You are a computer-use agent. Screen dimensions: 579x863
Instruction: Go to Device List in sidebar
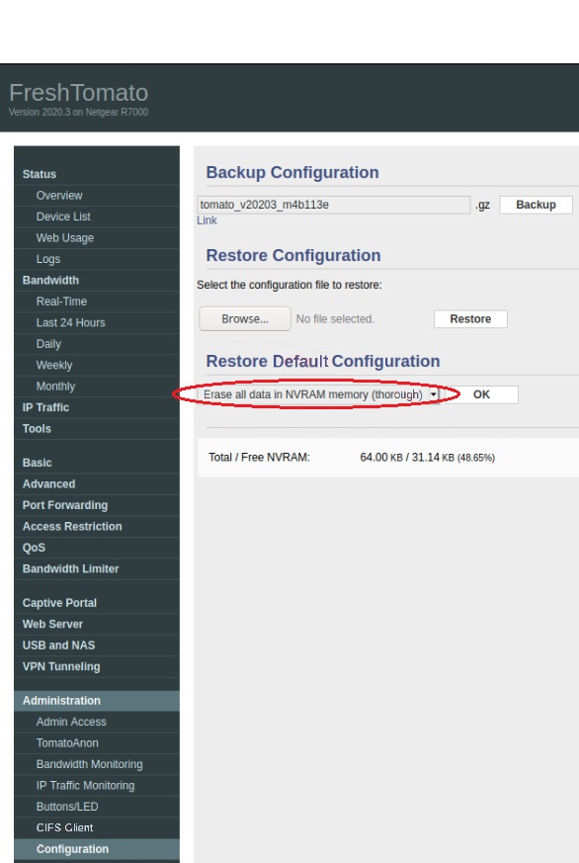pyautogui.click(x=63, y=216)
